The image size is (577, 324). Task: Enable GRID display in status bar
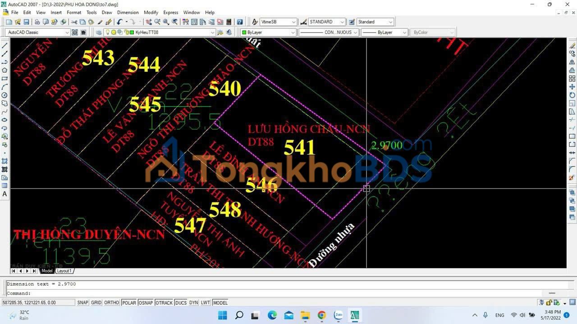point(96,303)
